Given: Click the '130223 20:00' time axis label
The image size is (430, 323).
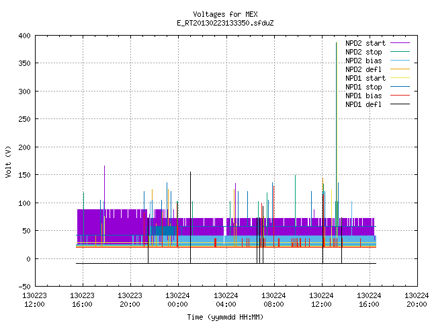Looking at the screenshot, I should (x=130, y=300).
